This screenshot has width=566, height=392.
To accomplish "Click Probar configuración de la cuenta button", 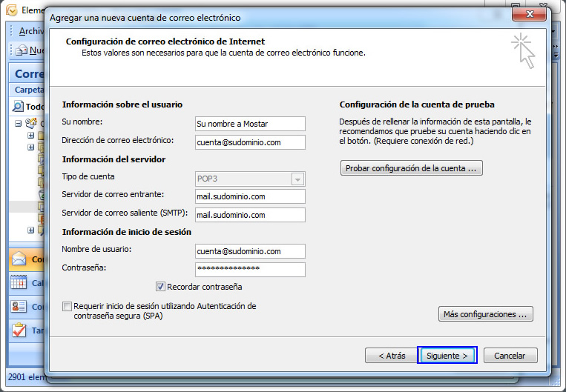I will [412, 168].
